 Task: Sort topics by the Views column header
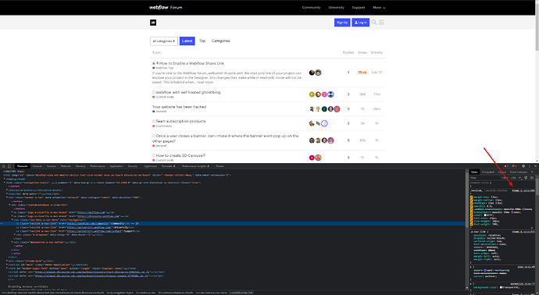(x=362, y=52)
